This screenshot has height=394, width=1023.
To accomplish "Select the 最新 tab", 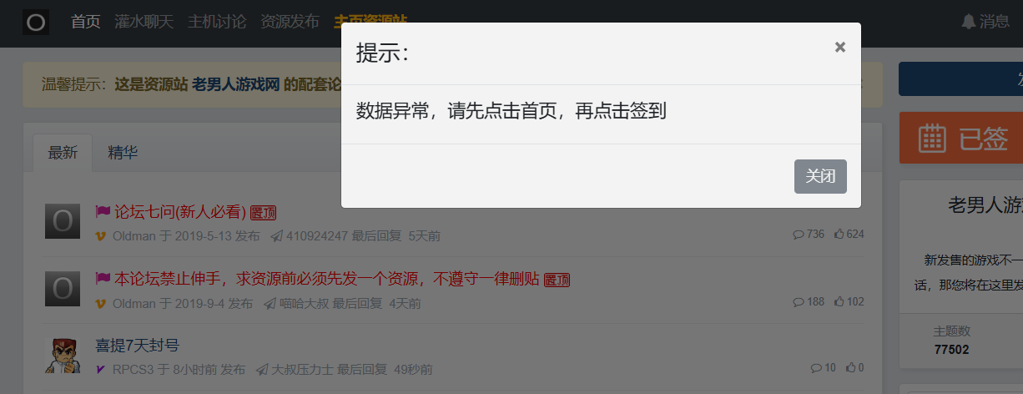I will pos(63,152).
